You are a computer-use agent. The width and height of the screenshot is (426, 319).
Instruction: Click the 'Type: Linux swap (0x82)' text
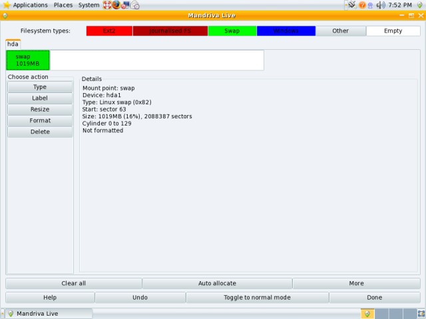pyautogui.click(x=117, y=102)
